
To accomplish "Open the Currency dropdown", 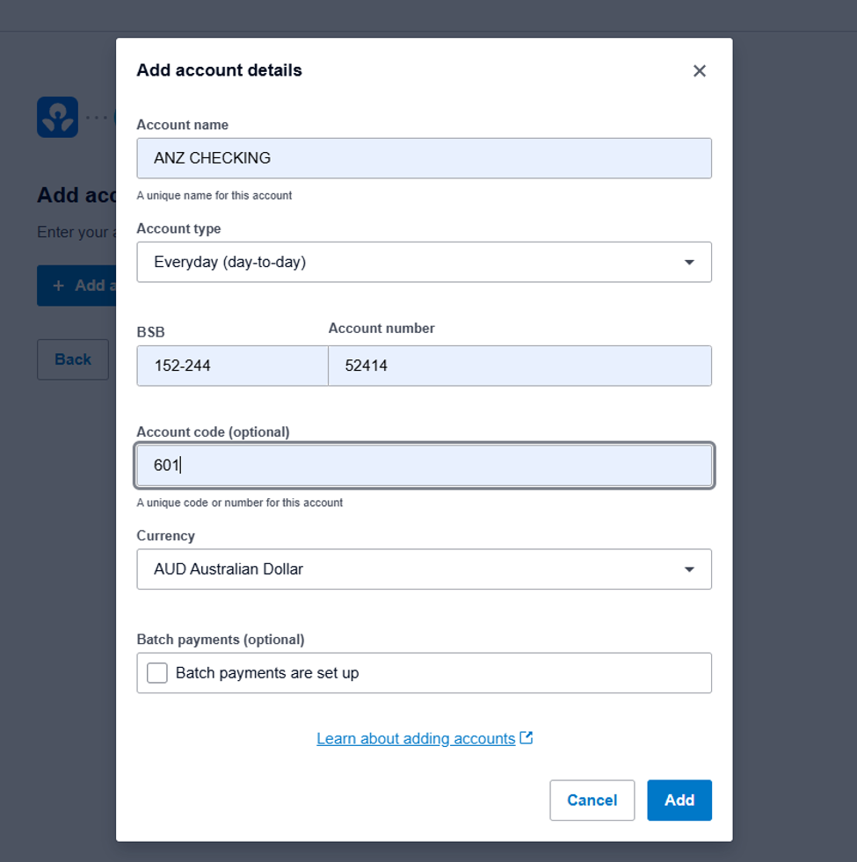I will tap(424, 569).
